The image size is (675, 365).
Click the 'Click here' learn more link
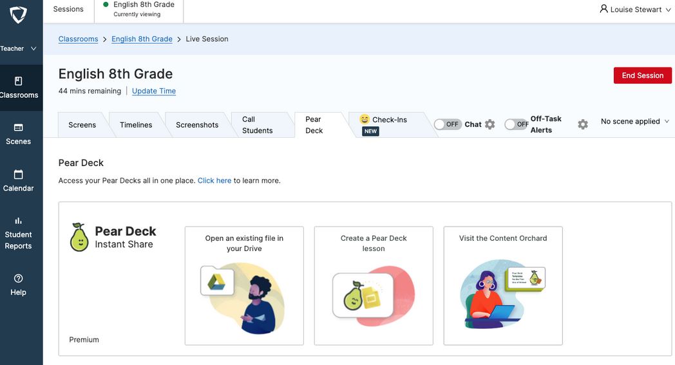[214, 180]
